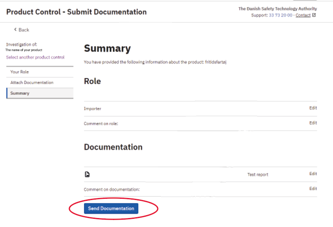Edit the Comment on role row

click(313, 123)
